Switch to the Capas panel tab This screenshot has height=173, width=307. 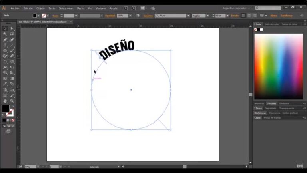point(257,118)
